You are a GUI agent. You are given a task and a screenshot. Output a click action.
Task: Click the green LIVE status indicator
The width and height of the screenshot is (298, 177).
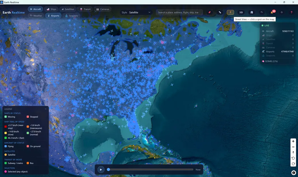pyautogui.click(x=265, y=25)
